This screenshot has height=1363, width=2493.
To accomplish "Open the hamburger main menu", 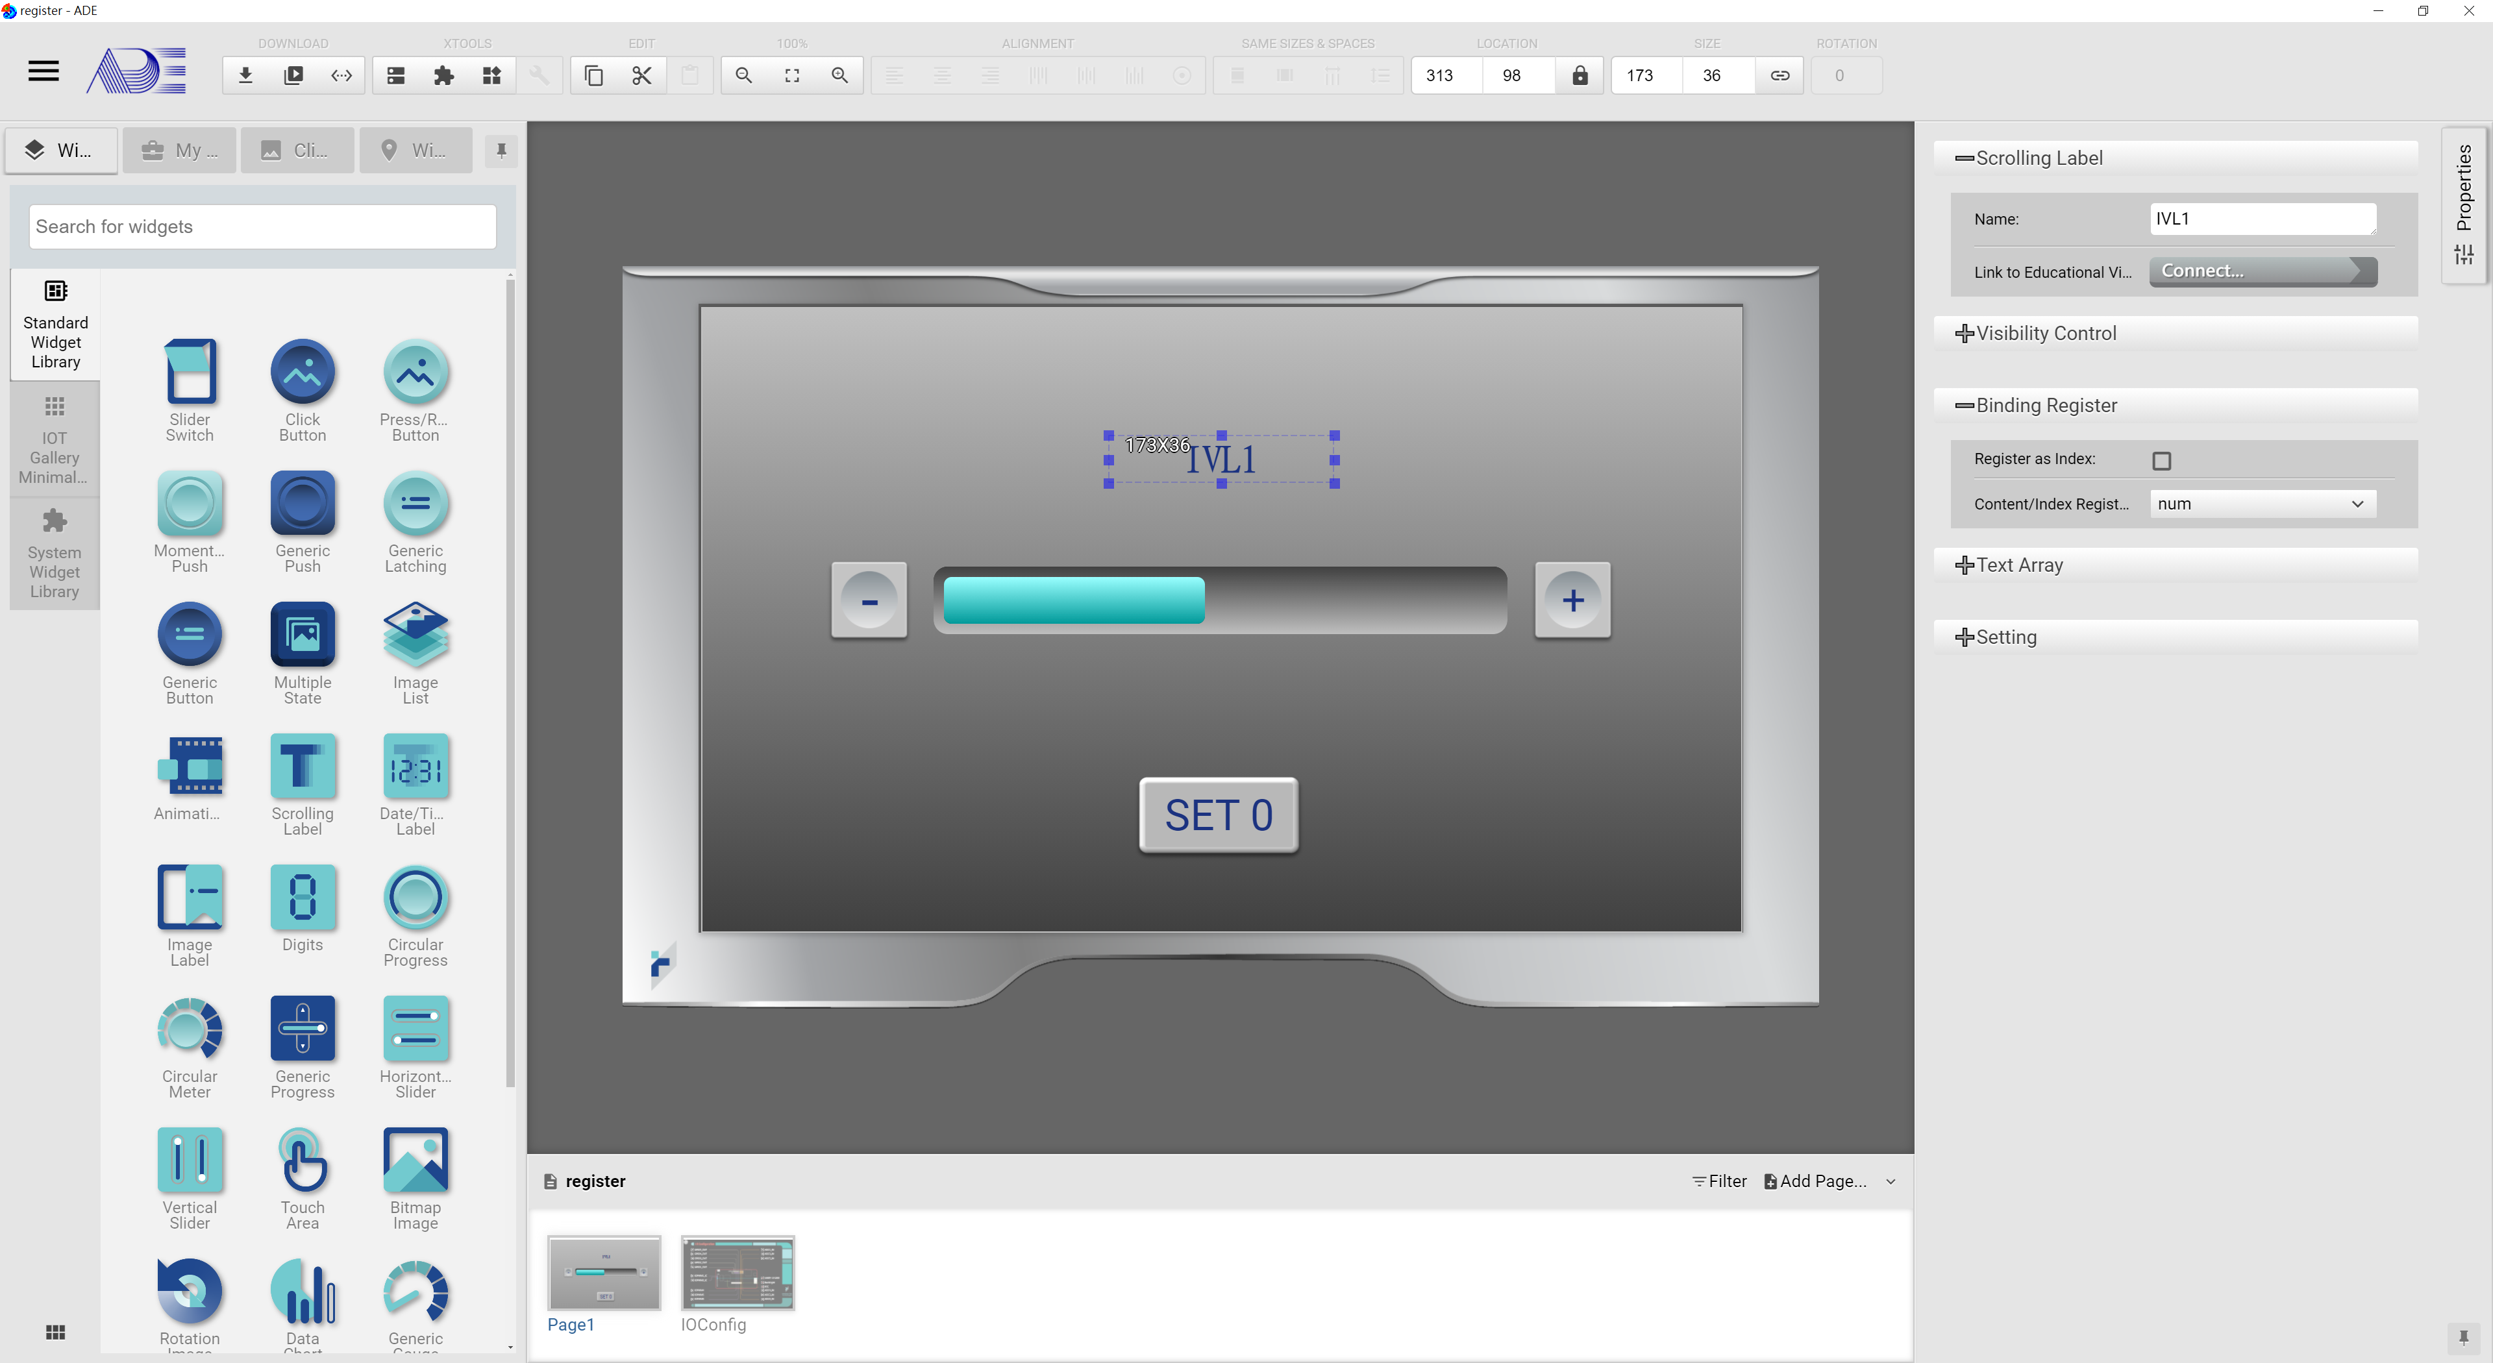I will click(x=43, y=71).
